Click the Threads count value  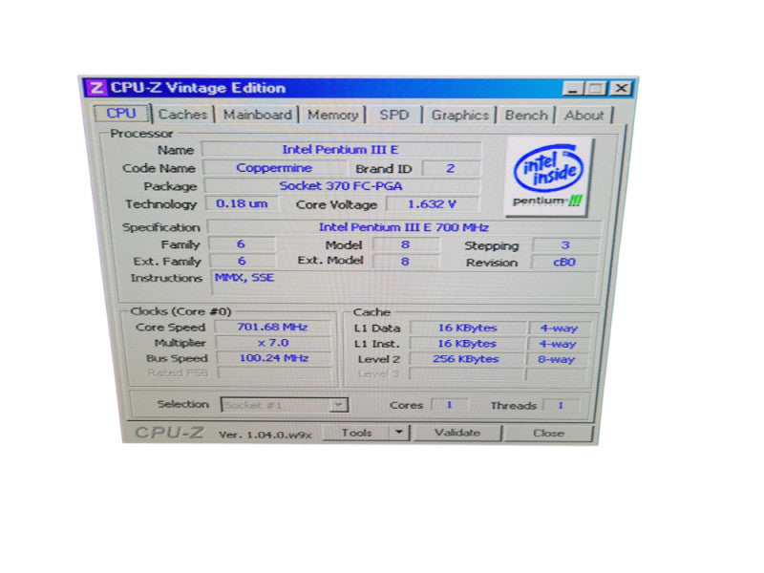click(x=561, y=405)
